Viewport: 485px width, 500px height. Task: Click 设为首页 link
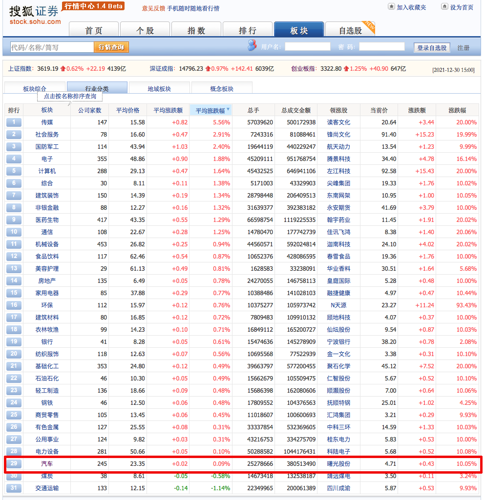tap(462, 7)
